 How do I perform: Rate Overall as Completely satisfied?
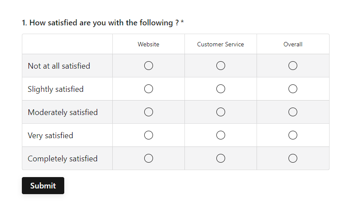[293, 158]
